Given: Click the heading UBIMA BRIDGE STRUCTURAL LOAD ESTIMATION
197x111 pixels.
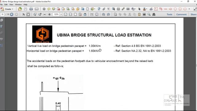Looking at the screenshot, I should click(104, 35).
